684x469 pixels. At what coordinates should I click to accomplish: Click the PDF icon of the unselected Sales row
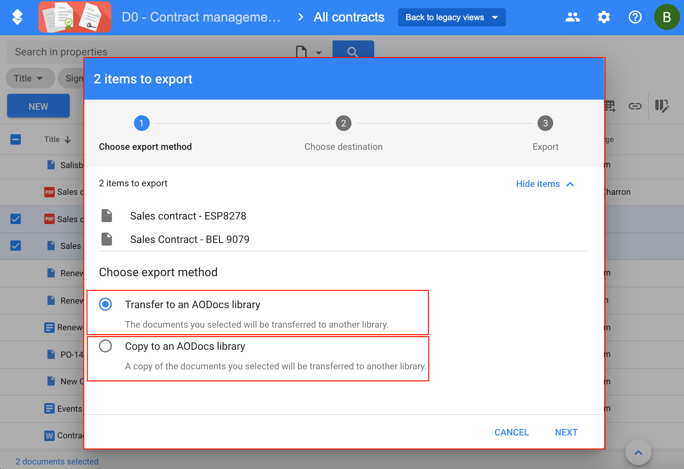(x=49, y=192)
